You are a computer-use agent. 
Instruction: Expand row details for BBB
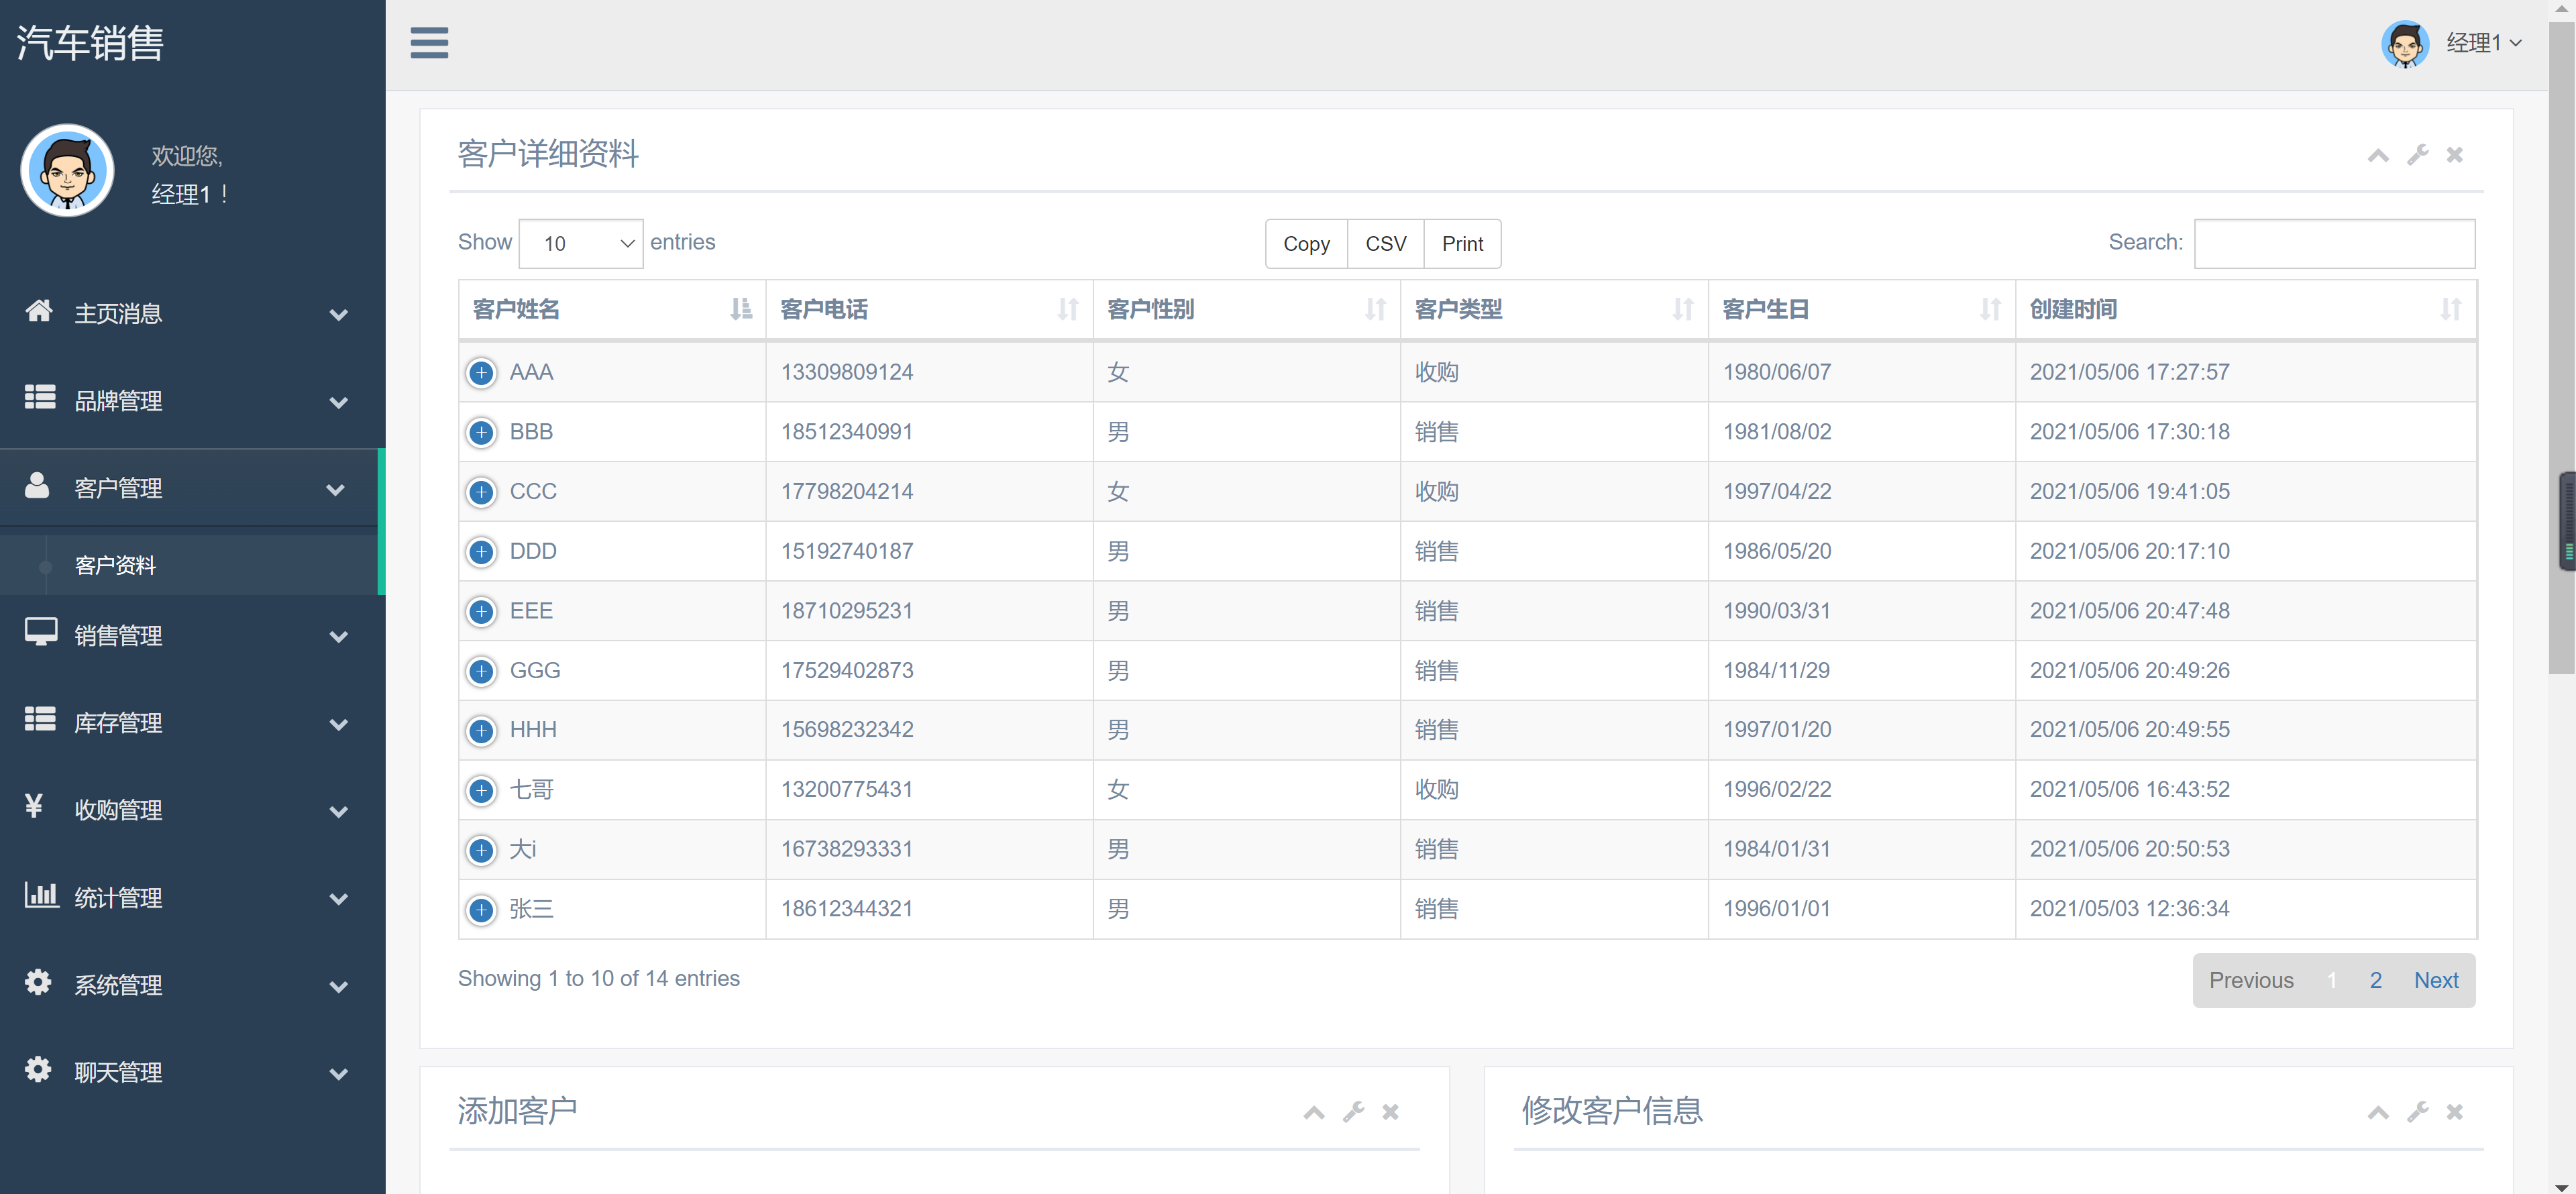481,433
